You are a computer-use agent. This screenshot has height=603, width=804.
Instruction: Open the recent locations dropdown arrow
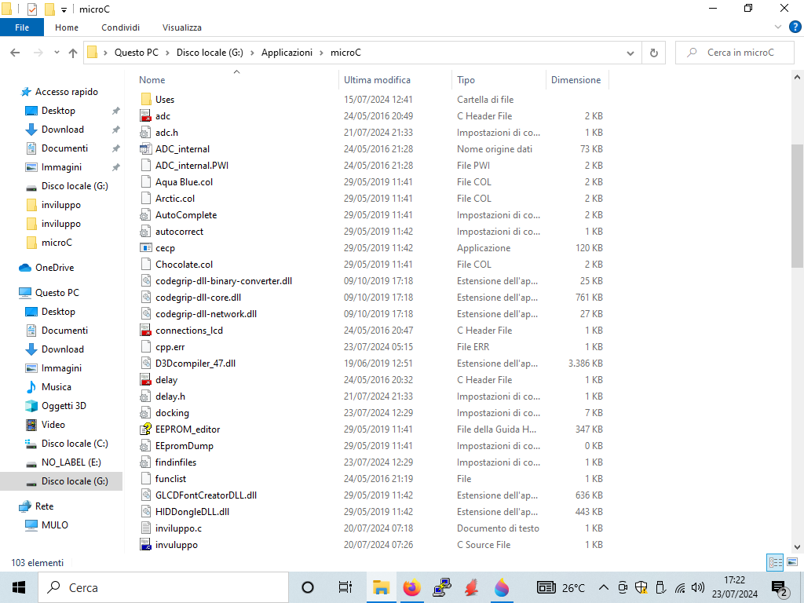point(56,53)
